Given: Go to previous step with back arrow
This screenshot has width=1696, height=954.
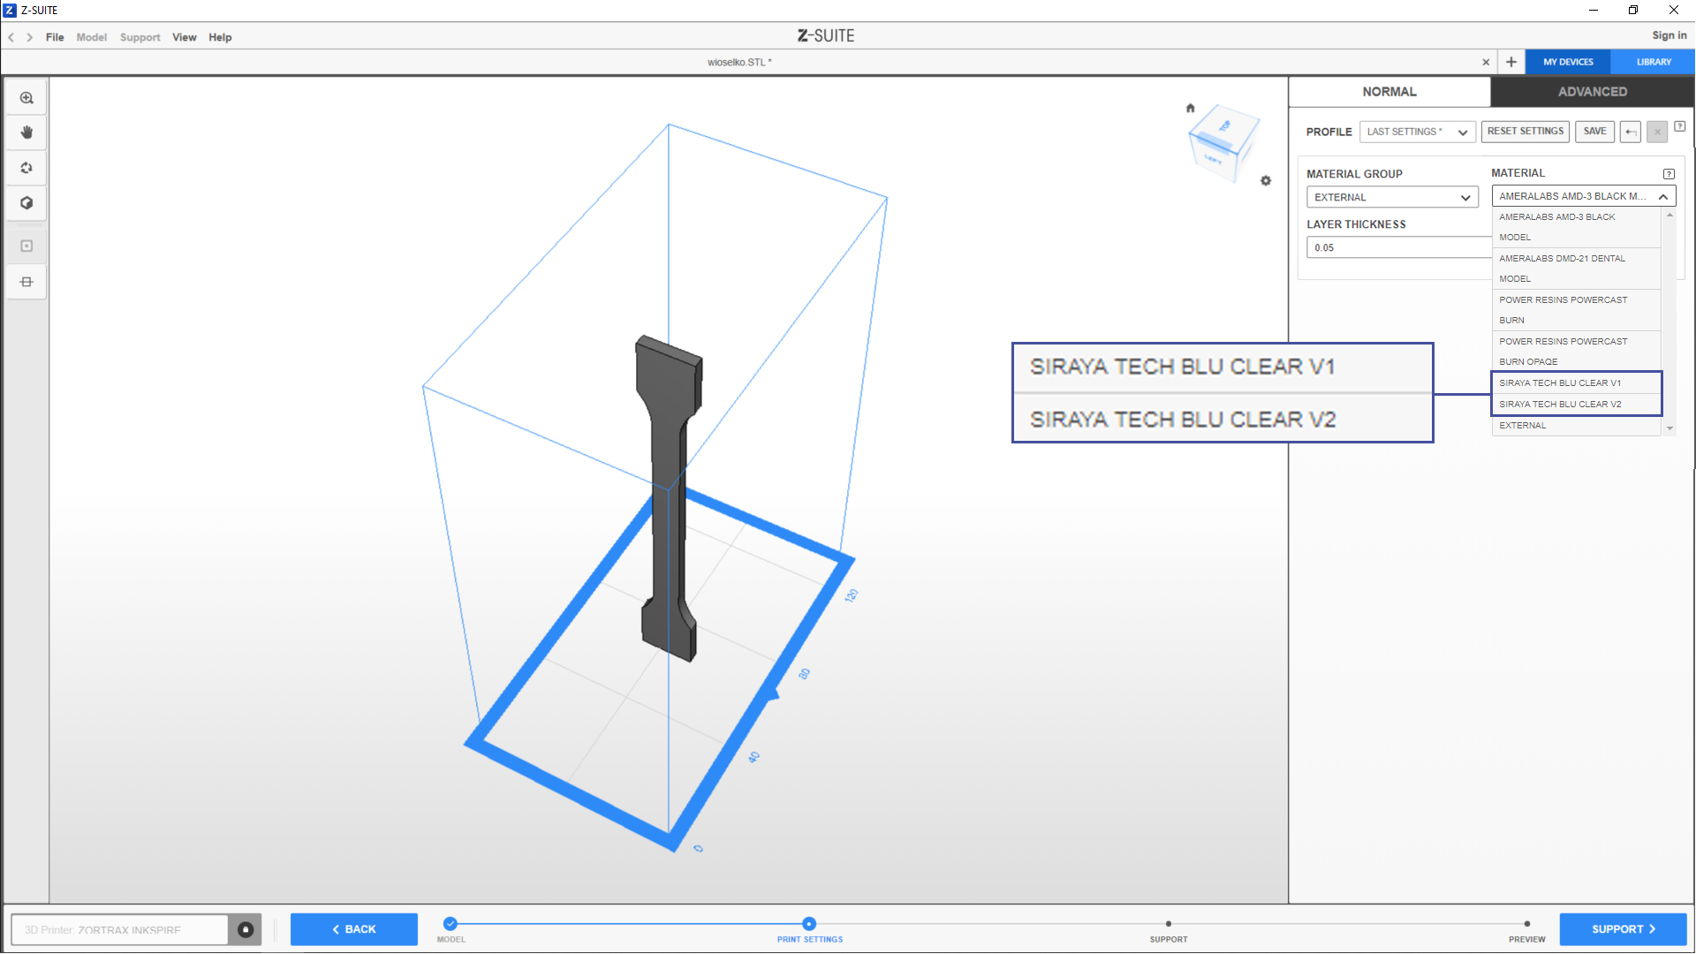Looking at the screenshot, I should [11, 37].
